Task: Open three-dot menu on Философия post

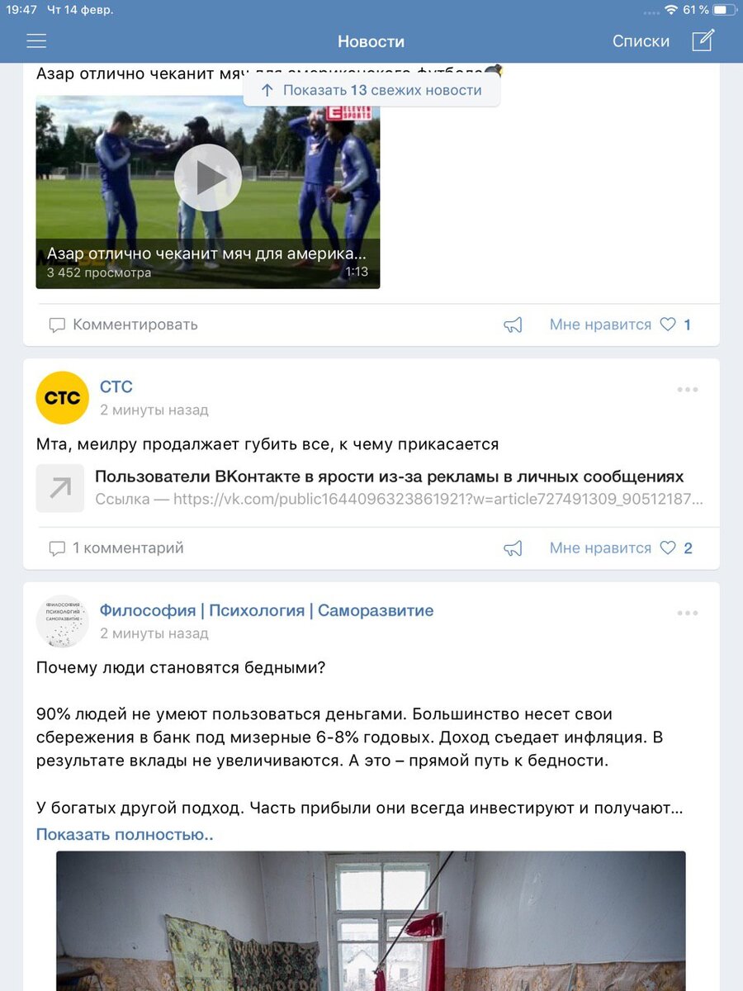Action: click(688, 613)
